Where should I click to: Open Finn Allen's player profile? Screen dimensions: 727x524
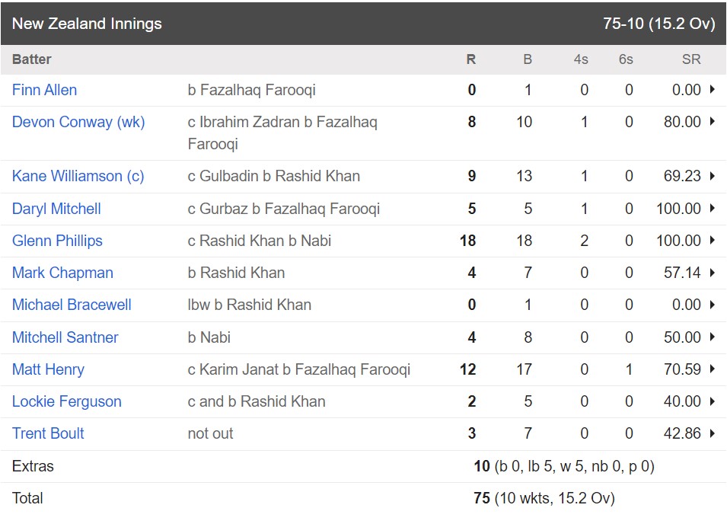tap(44, 90)
